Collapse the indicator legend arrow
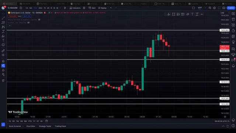 coord(10,25)
